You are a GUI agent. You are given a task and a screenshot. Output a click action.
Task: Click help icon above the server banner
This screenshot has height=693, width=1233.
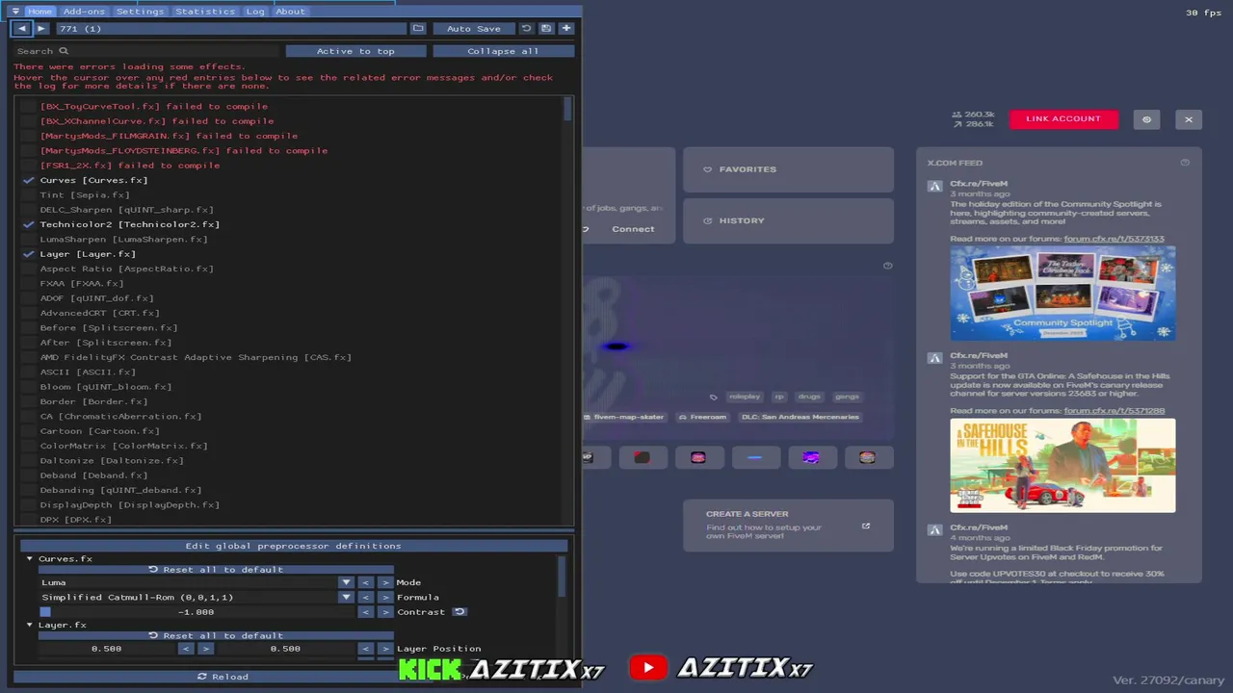tap(888, 266)
